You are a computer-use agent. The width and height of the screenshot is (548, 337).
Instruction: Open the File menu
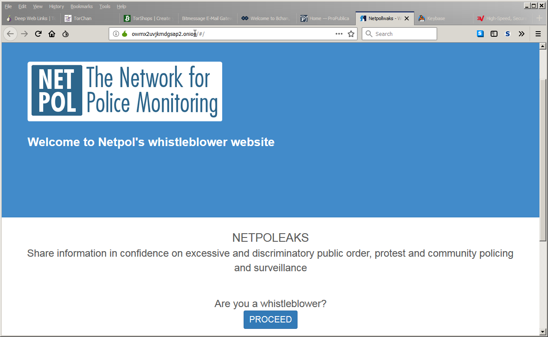(8, 6)
